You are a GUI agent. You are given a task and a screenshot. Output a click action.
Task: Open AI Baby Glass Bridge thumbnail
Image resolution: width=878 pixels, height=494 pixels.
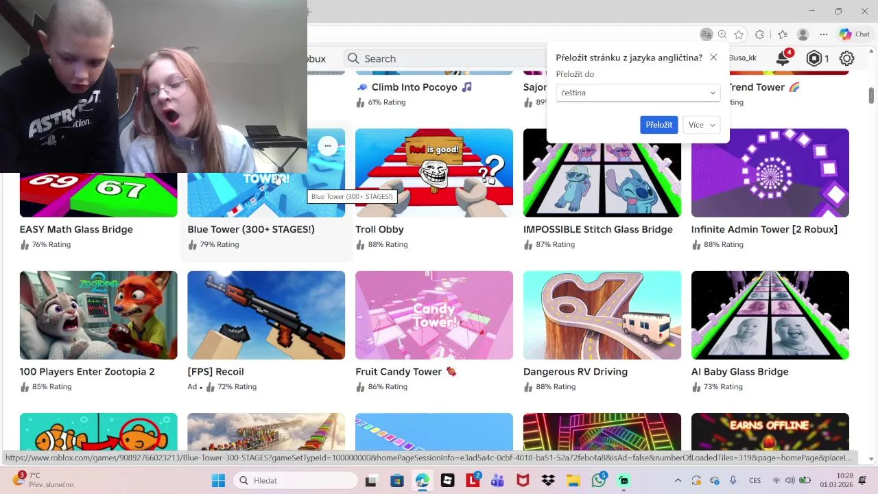(770, 315)
